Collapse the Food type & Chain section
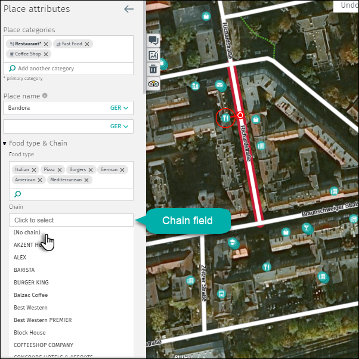359x359 pixels. 5,143
